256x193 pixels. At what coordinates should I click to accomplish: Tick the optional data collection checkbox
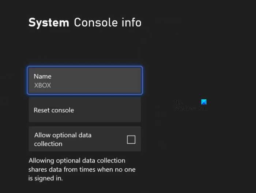click(x=131, y=140)
